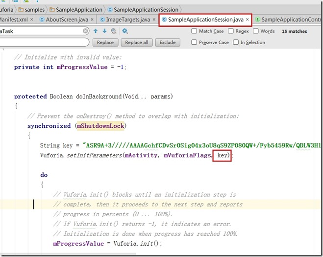Switch to SampleApplicationControl tab
Viewport: 323px width, 257px height.
(288, 20)
